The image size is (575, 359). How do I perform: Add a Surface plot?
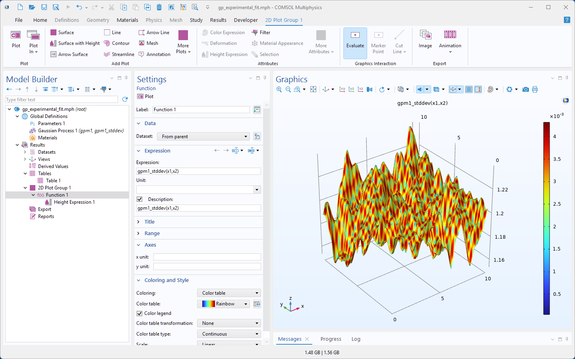click(x=62, y=33)
